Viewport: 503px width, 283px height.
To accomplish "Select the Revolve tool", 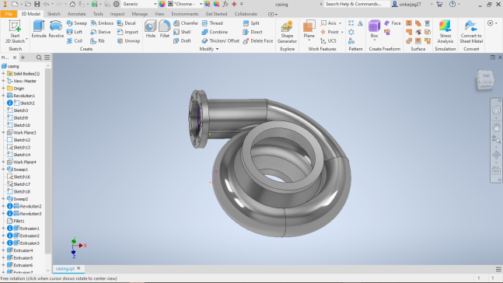I will coord(56,30).
